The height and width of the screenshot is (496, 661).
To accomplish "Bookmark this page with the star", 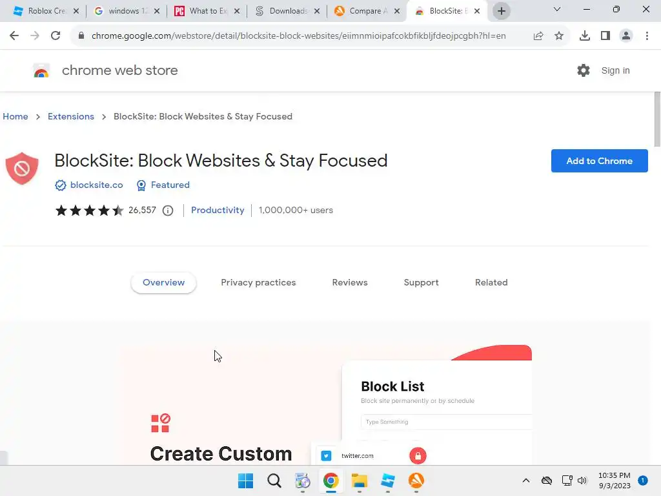I will (559, 36).
